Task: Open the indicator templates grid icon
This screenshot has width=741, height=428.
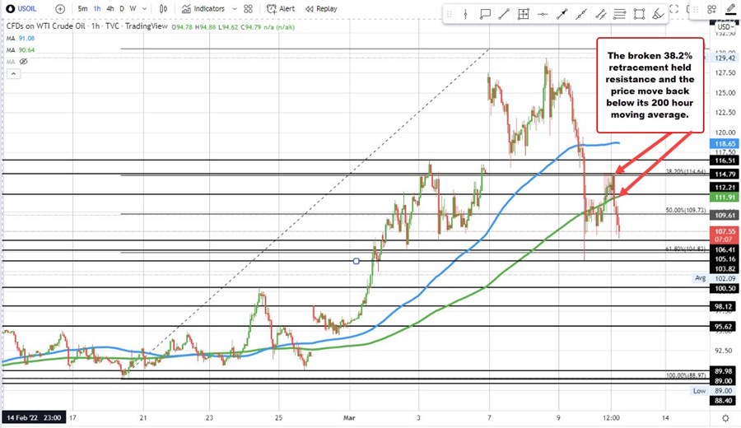Action: (x=248, y=8)
